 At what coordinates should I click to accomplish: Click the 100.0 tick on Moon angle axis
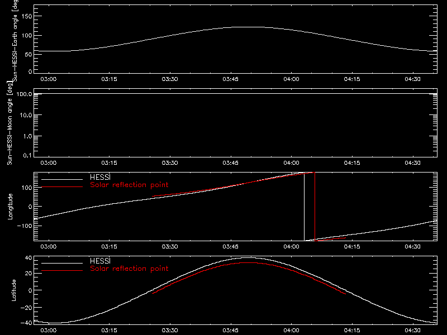(24, 94)
